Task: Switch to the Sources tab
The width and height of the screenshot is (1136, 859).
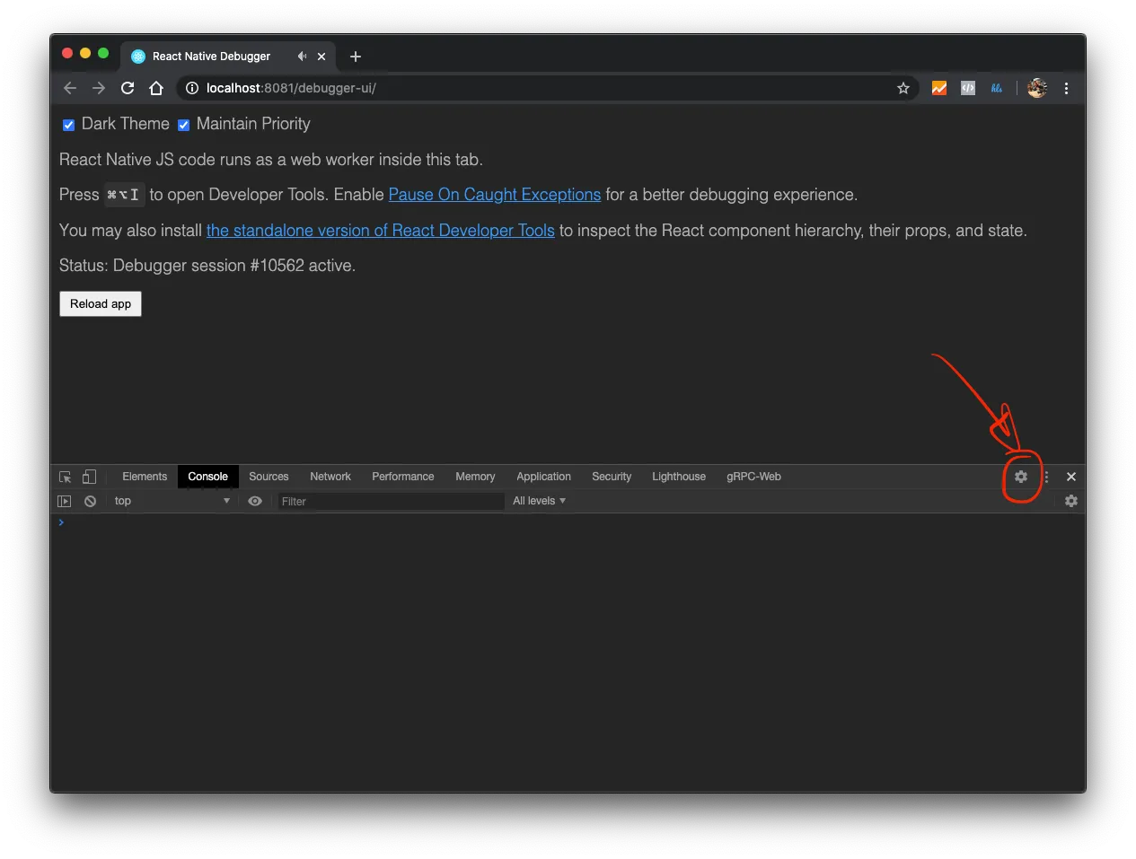Action: (x=269, y=477)
